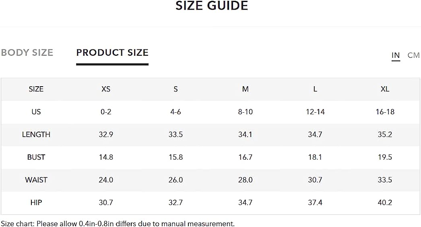Click the L bust value 18.1
The width and height of the screenshot is (421, 227).
315,157
